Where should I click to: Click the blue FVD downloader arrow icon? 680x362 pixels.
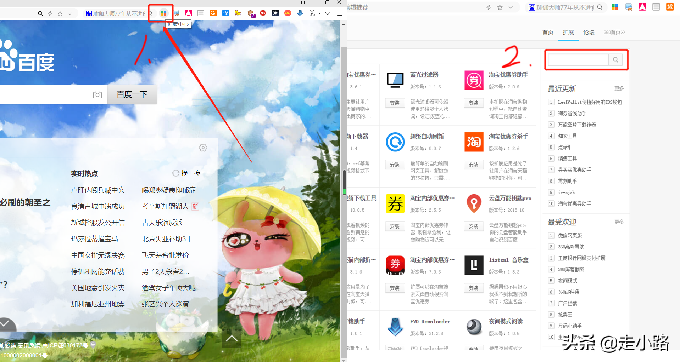[x=300, y=13]
